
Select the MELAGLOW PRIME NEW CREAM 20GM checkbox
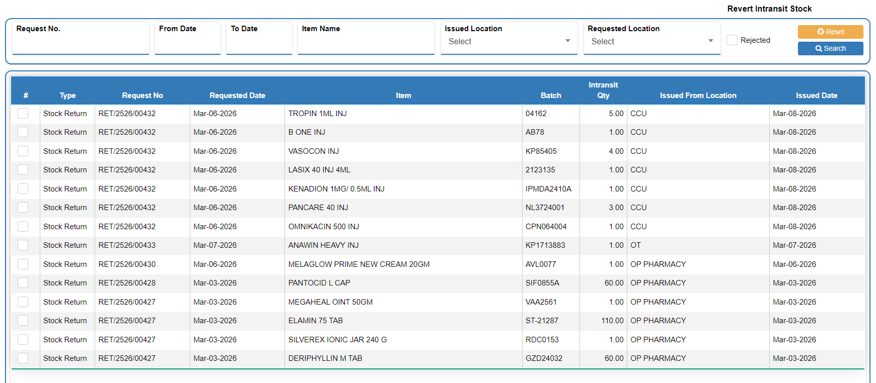23,264
